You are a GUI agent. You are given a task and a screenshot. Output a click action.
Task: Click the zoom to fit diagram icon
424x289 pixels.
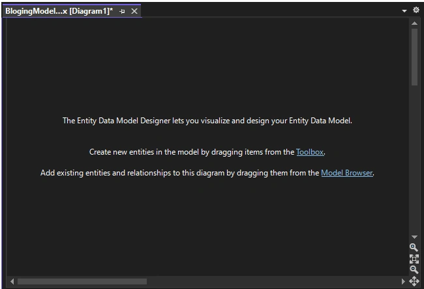414,259
